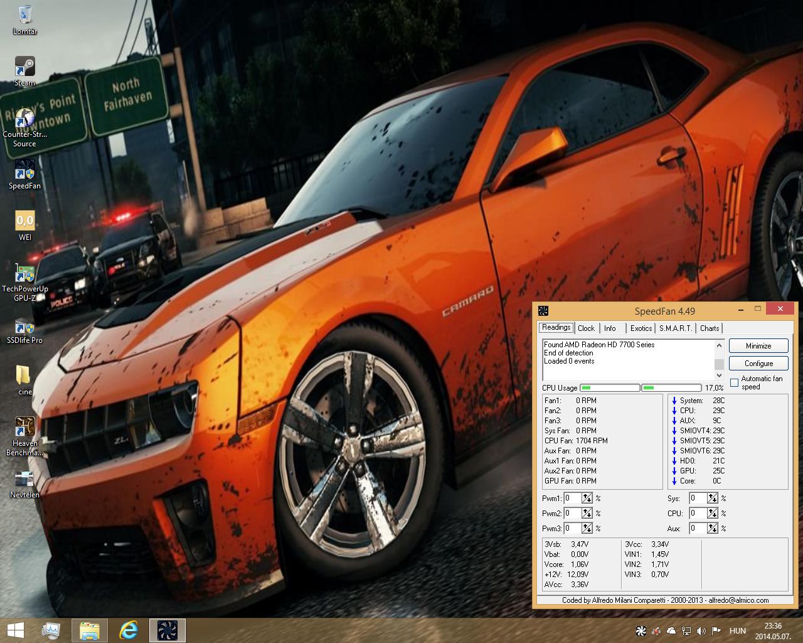Open File Explorer from the taskbar

pos(90,630)
